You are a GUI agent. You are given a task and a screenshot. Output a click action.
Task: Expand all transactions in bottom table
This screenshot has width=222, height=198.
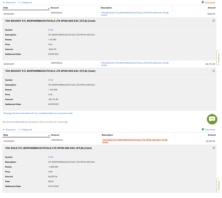pos(9,129)
